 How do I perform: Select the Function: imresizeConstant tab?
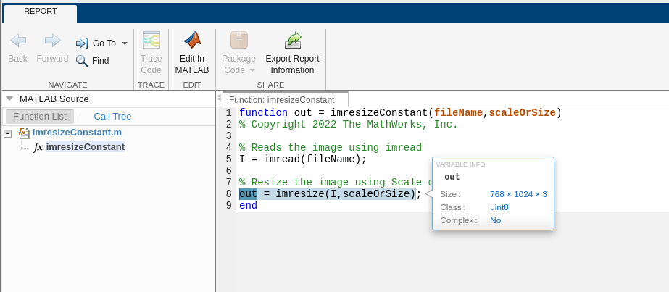coord(286,99)
